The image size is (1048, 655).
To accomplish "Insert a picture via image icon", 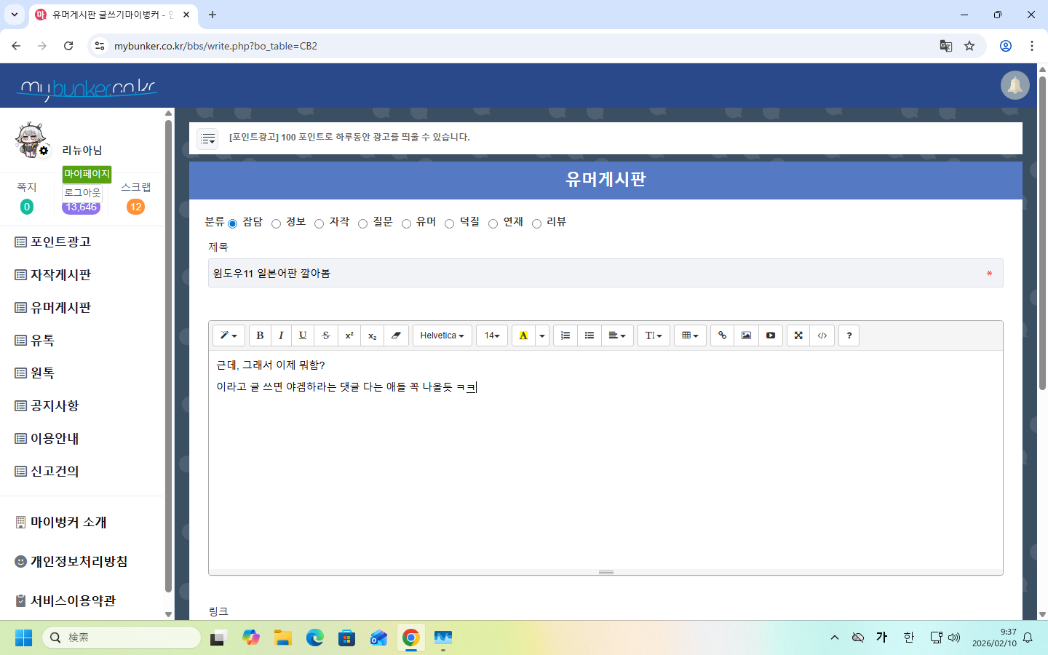I will pos(746,336).
